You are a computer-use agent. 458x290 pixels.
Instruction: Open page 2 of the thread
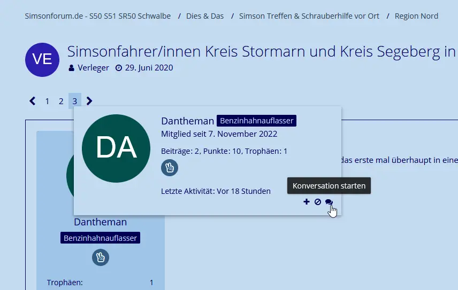[x=61, y=101]
